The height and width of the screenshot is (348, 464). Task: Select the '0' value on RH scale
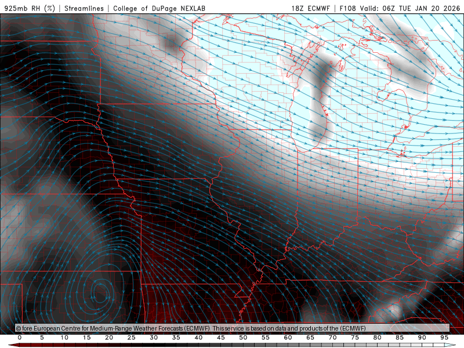20,338
